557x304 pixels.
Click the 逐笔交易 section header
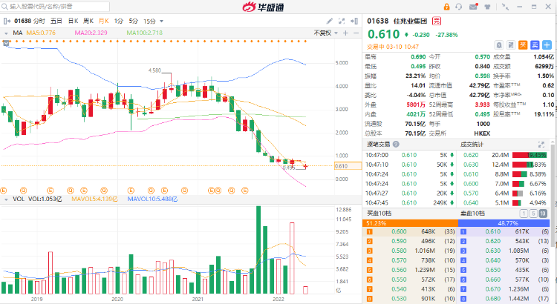pyautogui.click(x=378, y=145)
